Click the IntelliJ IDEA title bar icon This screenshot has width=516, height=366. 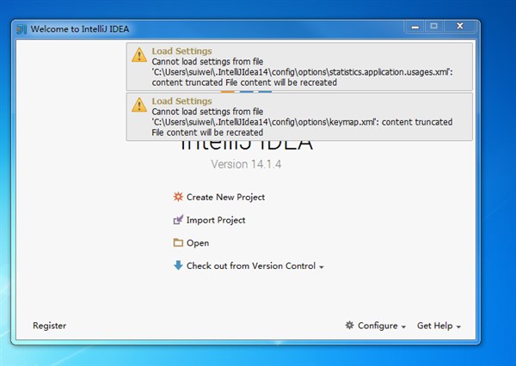tap(21, 27)
